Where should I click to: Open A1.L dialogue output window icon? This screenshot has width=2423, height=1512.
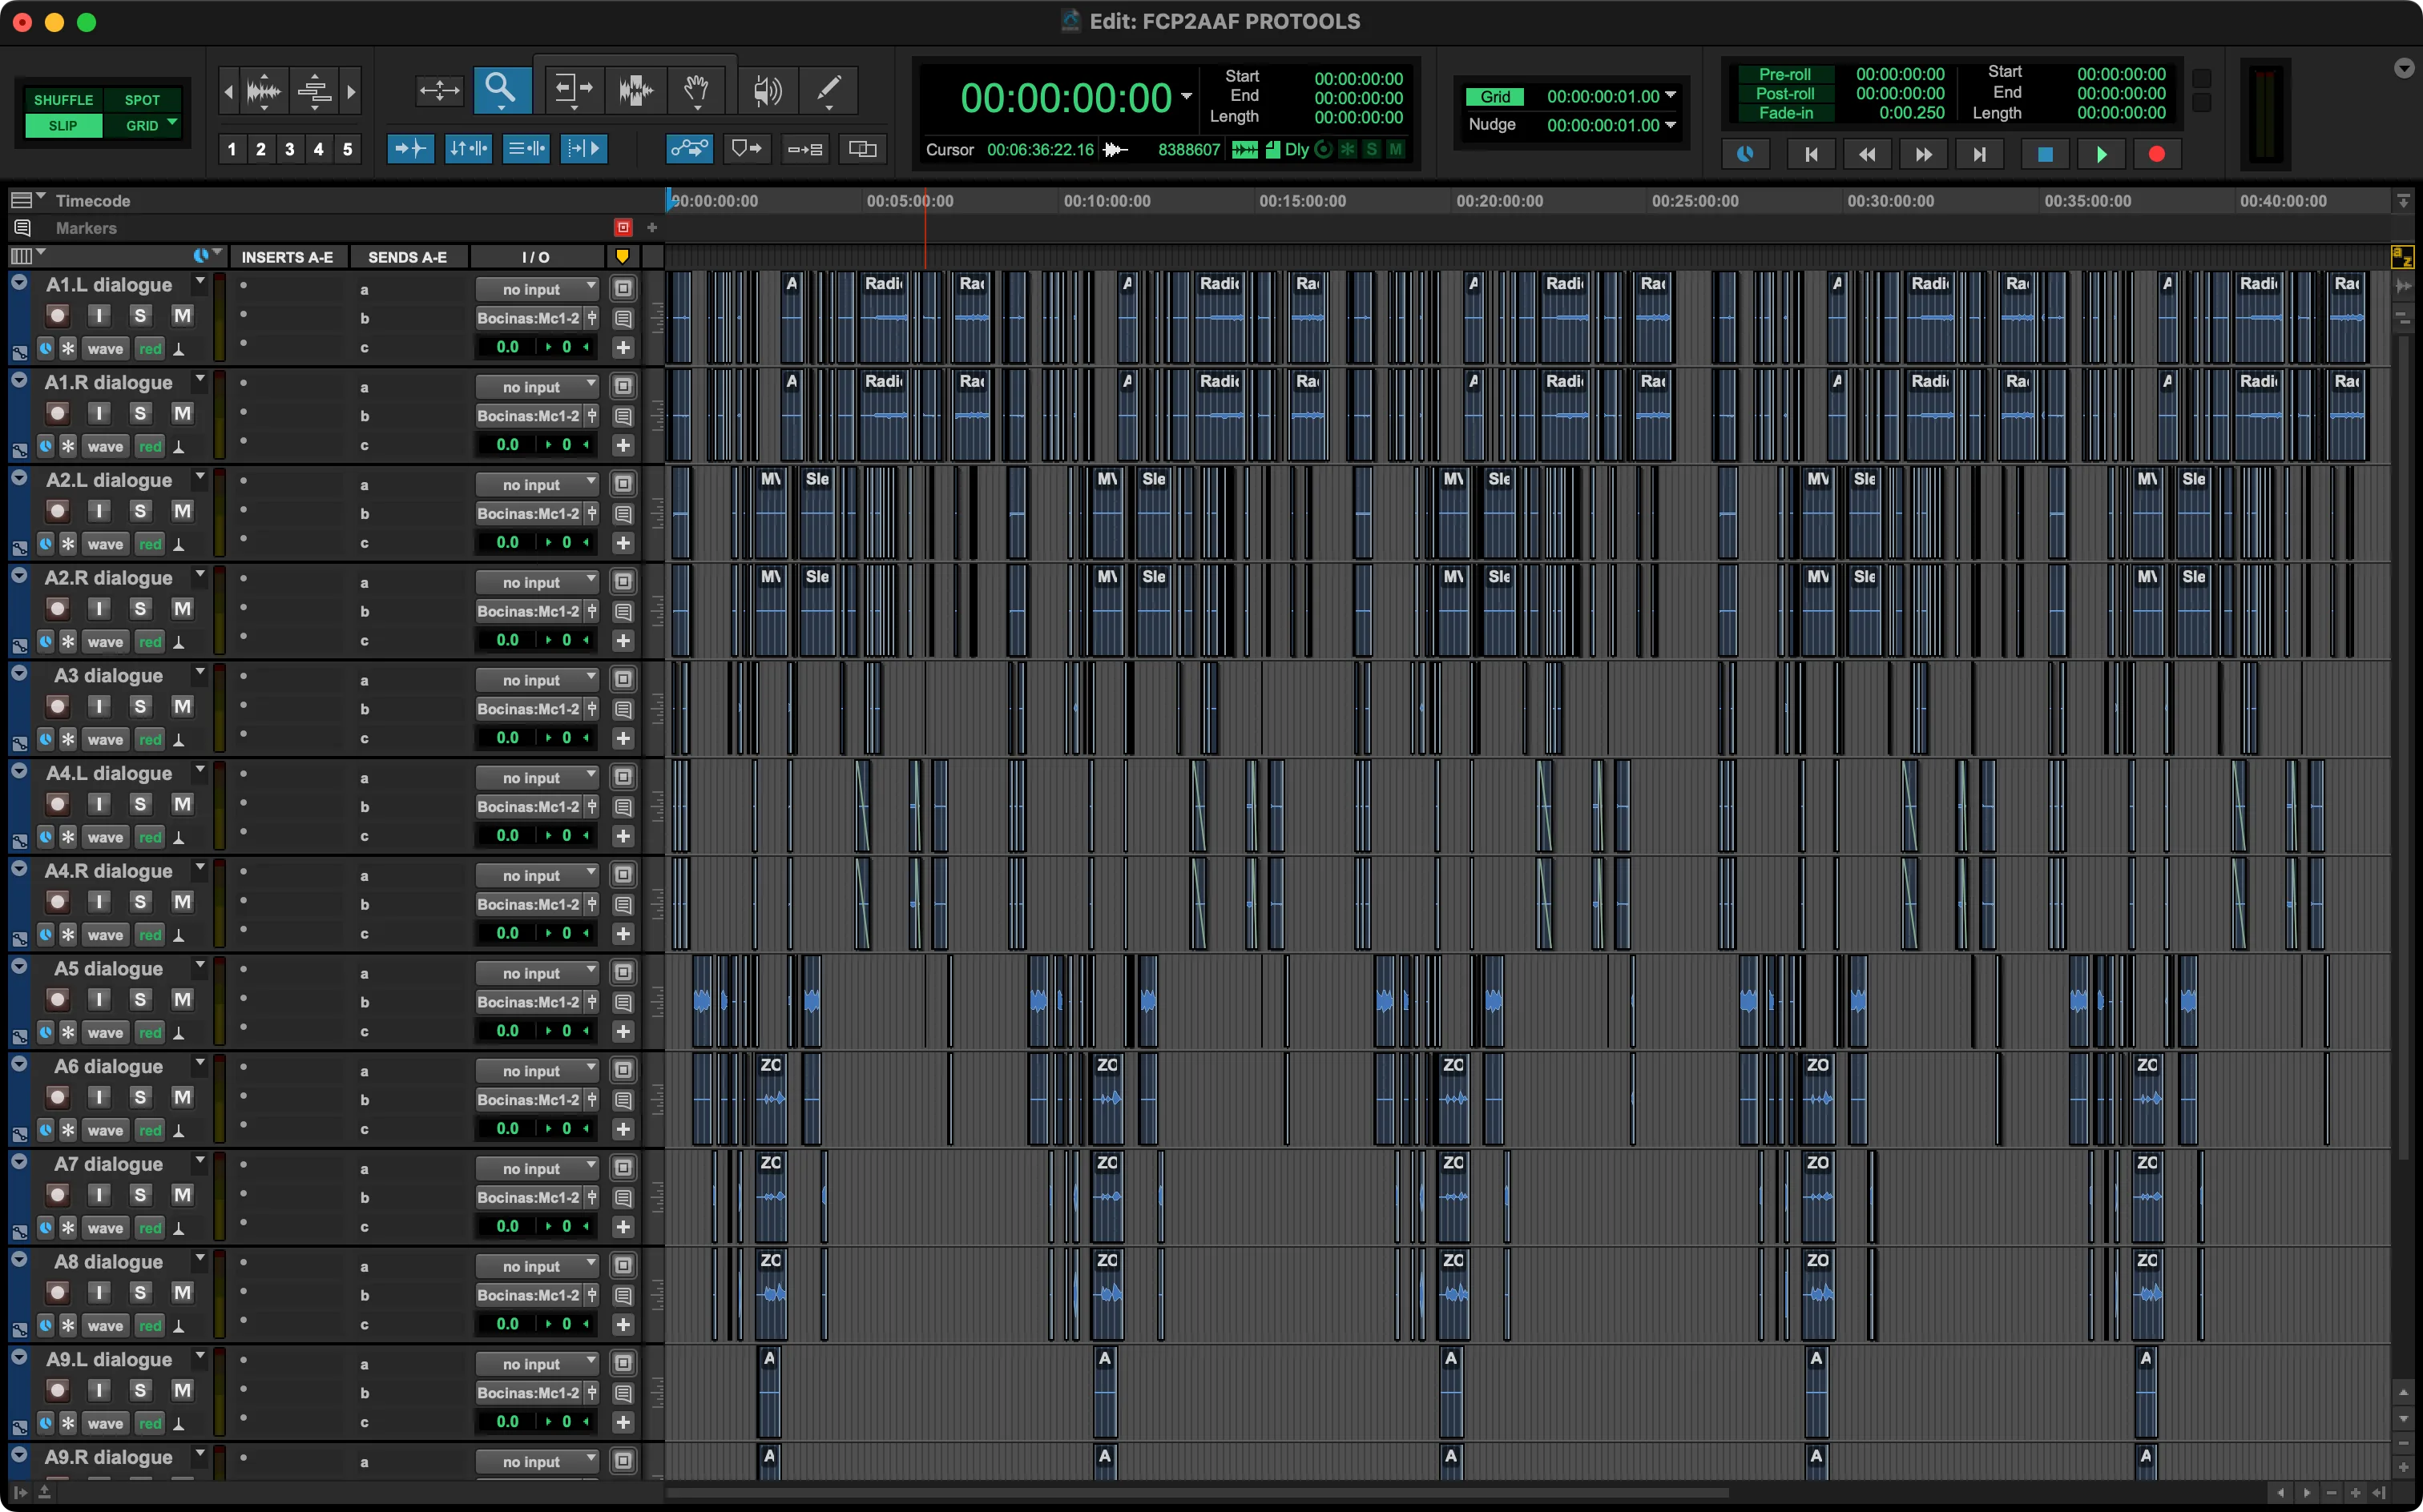[623, 289]
